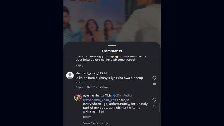Open the ayeshaakhan_official profile avatar
This screenshot has width=224, height=126.
78,97
